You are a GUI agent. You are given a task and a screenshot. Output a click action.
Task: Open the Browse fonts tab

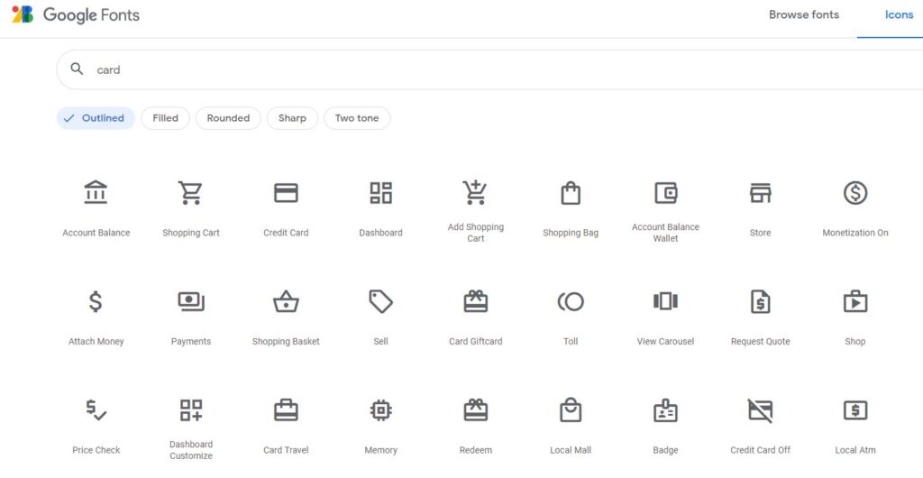point(803,14)
